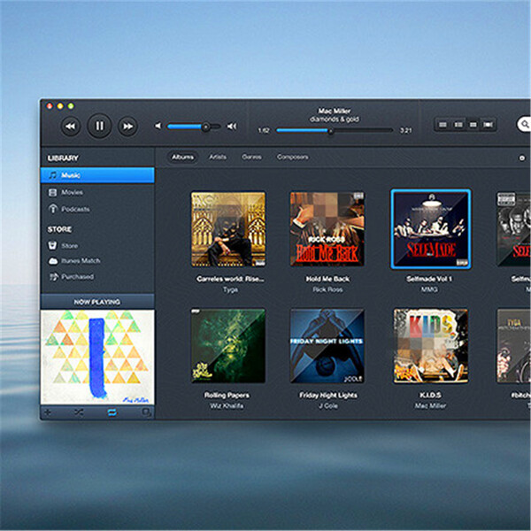
Task: Switch to the first list view icon
Action: coord(442,125)
